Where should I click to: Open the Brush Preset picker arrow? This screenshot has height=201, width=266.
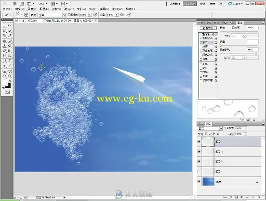click(21, 15)
